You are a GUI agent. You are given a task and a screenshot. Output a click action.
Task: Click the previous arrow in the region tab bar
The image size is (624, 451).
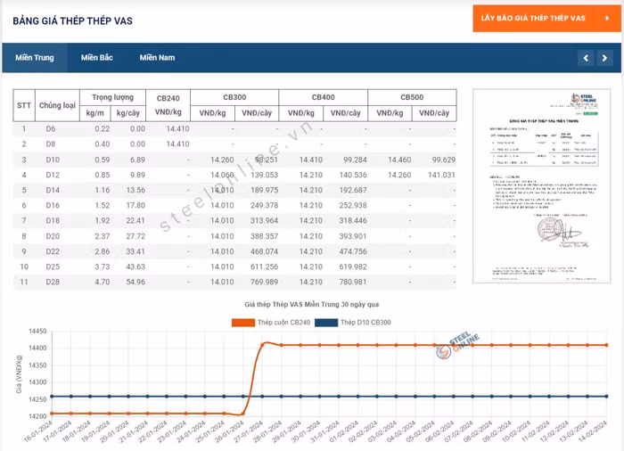click(x=585, y=58)
